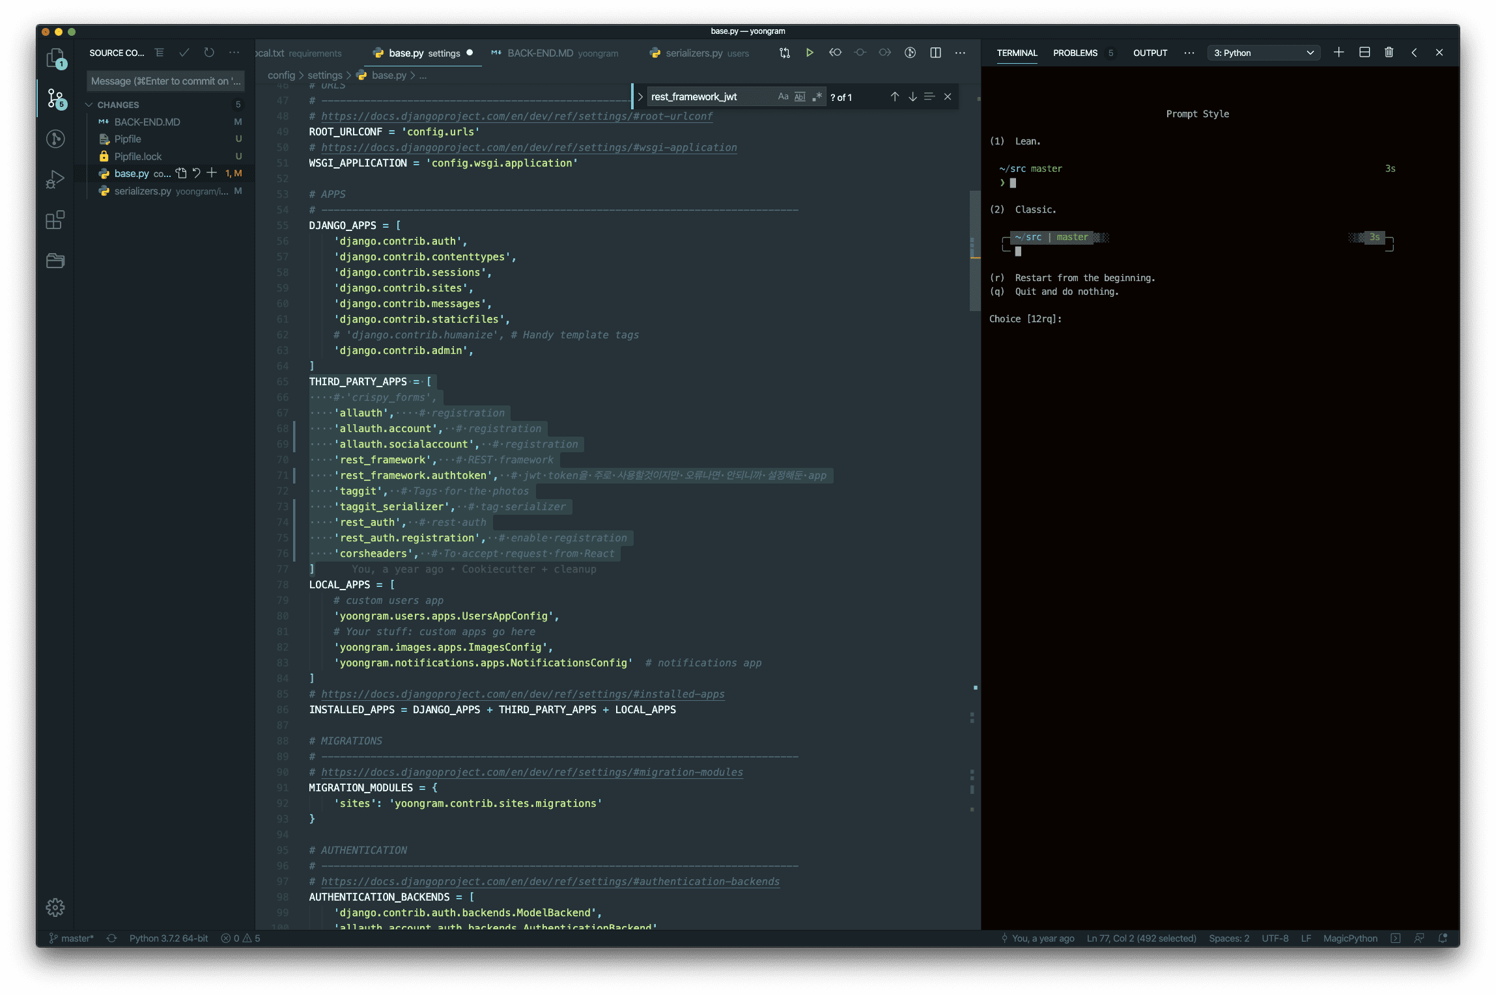Kill terminal with the trash icon

tap(1389, 53)
